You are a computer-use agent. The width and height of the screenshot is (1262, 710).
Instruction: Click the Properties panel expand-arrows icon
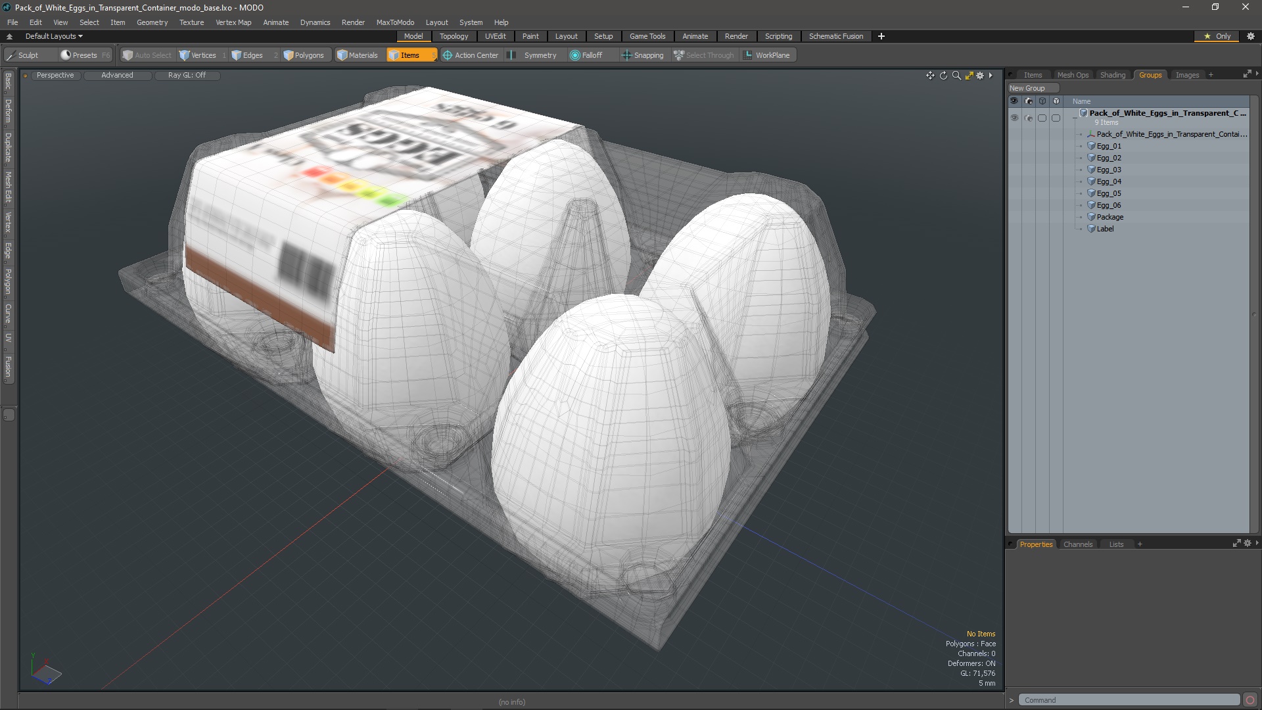coord(1236,544)
